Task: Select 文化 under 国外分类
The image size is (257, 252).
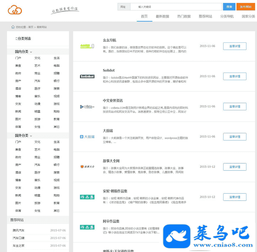Action: point(37,142)
